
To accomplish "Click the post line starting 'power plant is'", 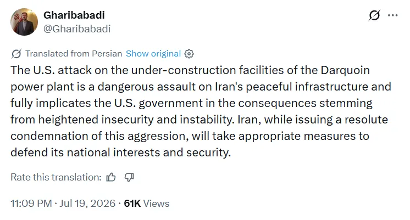I will (201, 87).
